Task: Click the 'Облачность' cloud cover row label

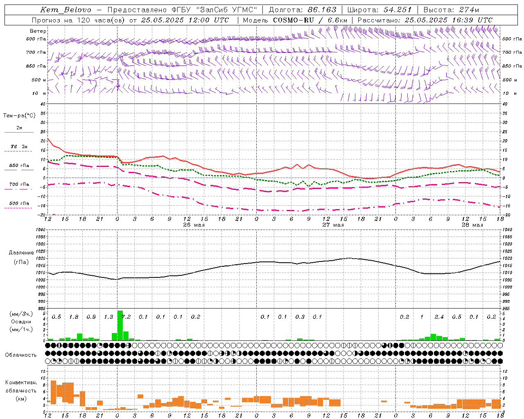Action: click(x=21, y=355)
